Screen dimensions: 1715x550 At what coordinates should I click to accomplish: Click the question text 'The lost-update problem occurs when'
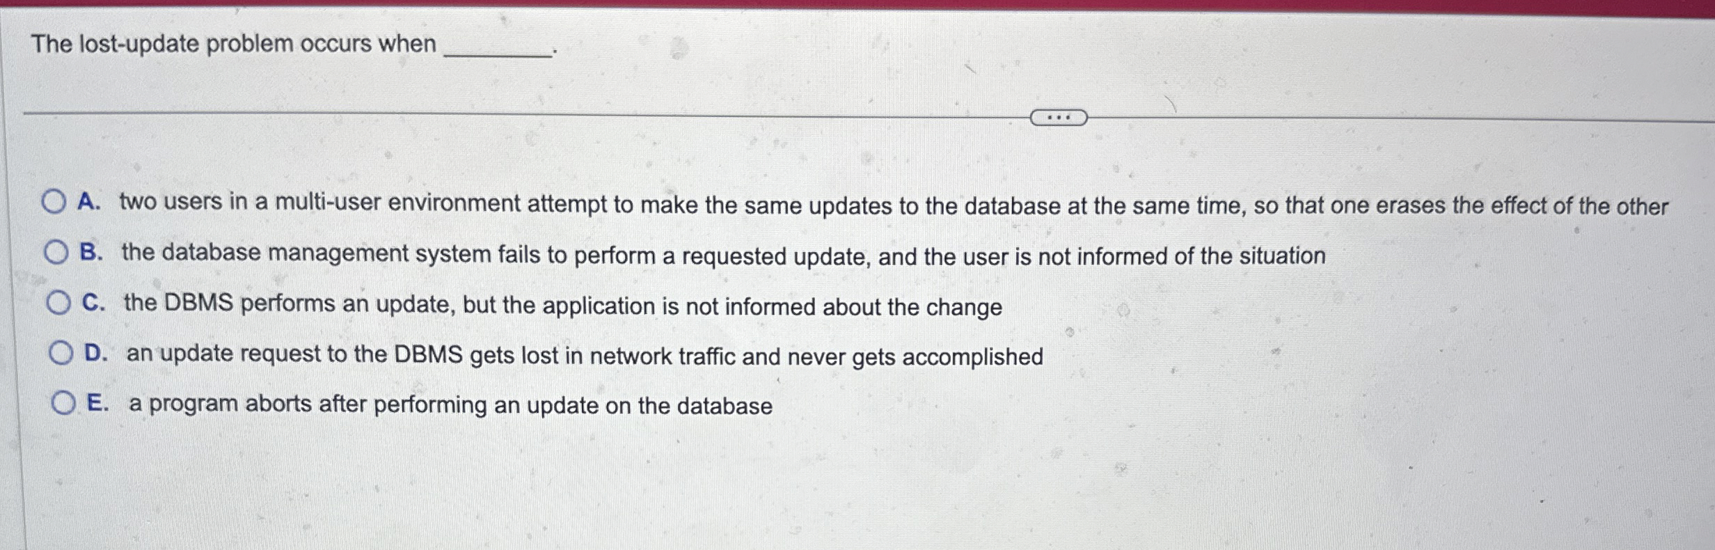point(230,43)
